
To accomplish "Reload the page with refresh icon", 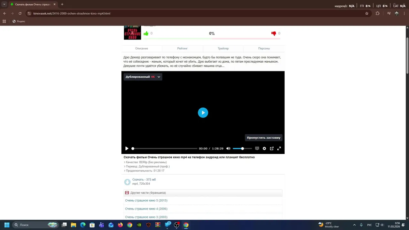I will [x=20, y=13].
